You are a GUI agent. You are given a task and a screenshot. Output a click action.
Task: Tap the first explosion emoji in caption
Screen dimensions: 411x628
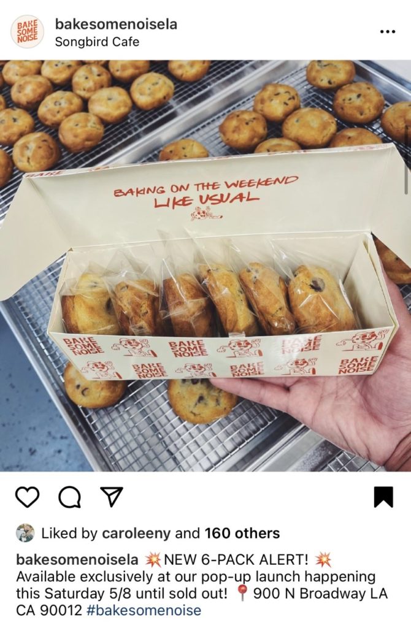(x=153, y=559)
